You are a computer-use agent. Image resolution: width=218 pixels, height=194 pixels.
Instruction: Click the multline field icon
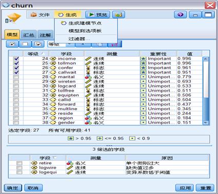tap(53, 109)
